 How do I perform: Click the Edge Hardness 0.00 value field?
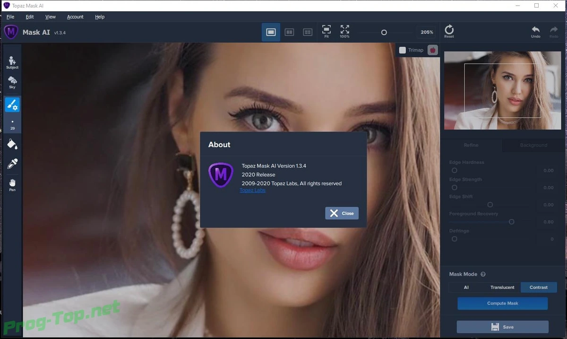(x=547, y=170)
